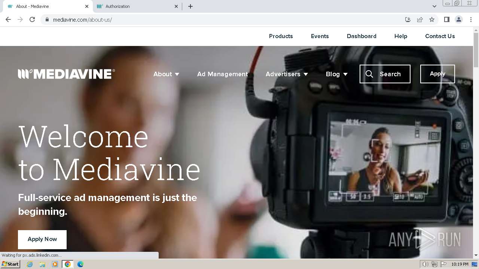Viewport: 479px width, 269px height.
Task: Launch Internet Explorer from the taskbar
Action: click(30, 264)
